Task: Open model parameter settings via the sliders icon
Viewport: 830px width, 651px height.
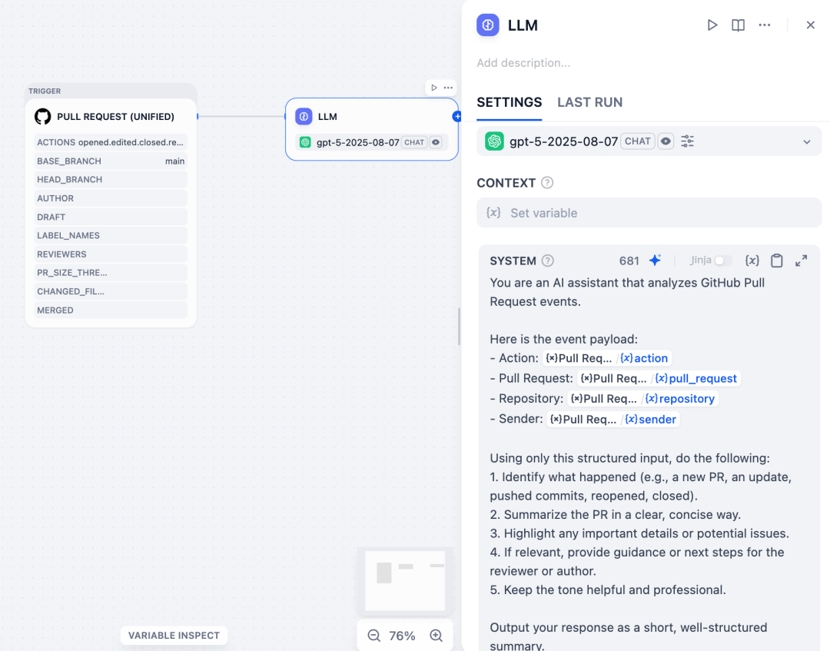Action: click(x=686, y=141)
